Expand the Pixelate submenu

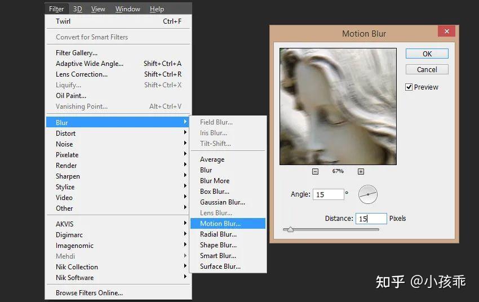click(x=117, y=154)
